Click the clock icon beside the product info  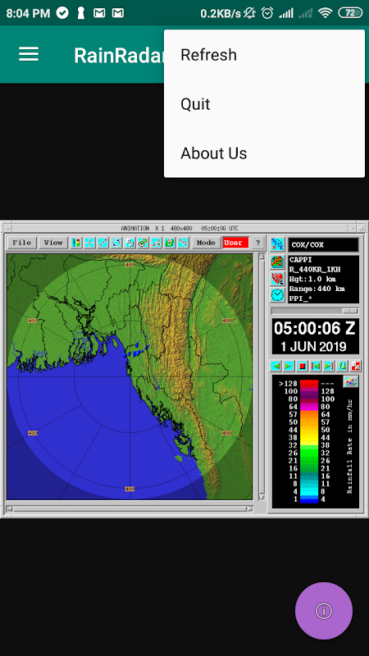(x=277, y=295)
